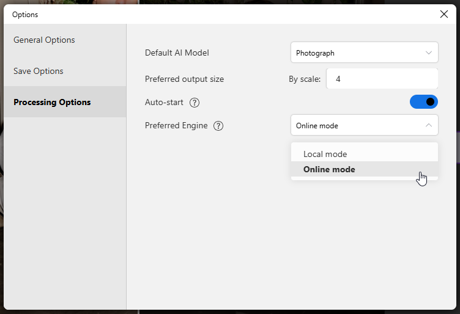Select the Processing Options tab
The image size is (460, 314).
click(52, 102)
